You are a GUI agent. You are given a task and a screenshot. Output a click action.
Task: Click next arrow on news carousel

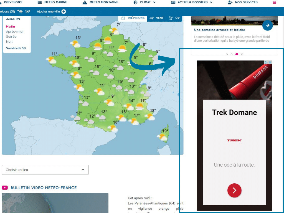click(268, 25)
